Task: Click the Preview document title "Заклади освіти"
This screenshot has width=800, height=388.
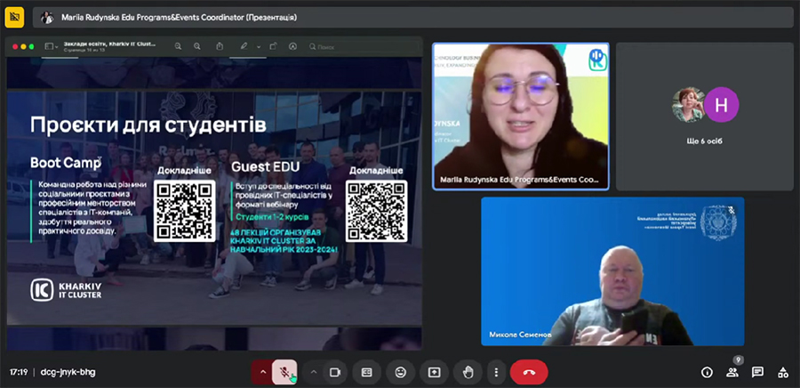Action: click(x=109, y=44)
